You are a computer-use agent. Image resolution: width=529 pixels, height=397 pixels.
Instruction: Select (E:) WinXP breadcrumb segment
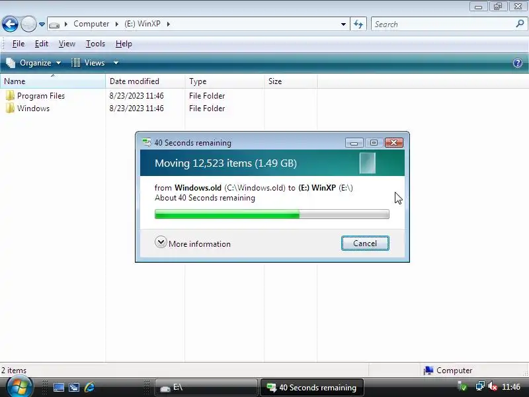click(x=142, y=24)
